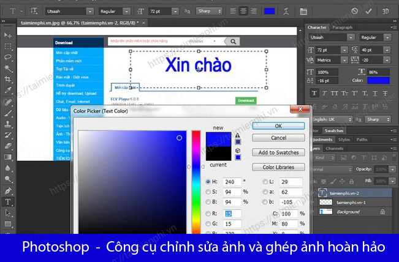Open Color Libraries
The width and height of the screenshot is (399, 262).
pos(278,167)
